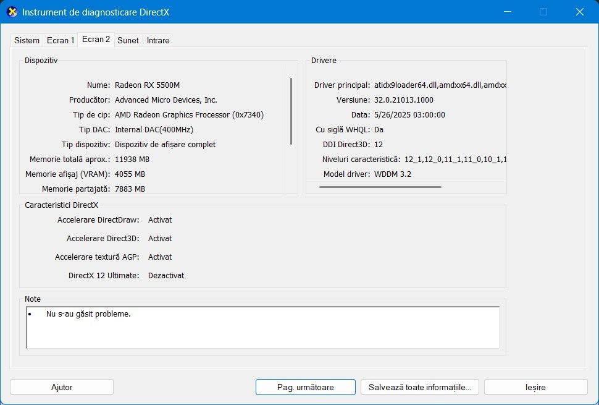Open the Intrare tab
The image size is (599, 405).
point(158,40)
